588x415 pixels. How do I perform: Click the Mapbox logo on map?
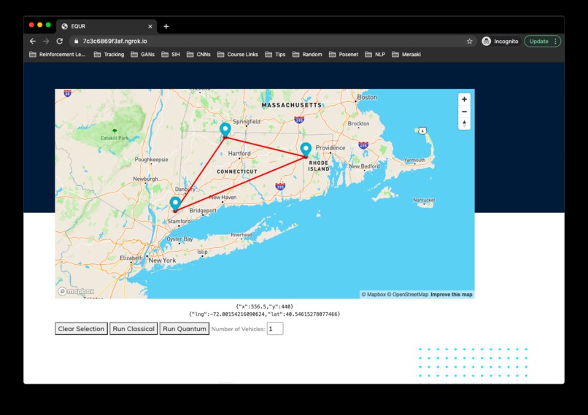[x=76, y=291]
